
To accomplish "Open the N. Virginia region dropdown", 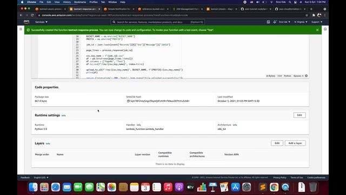I will (x=301, y=22).
